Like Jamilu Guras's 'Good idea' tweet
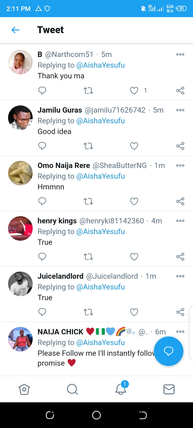Viewport: 193px width, 428px height. tap(134, 146)
